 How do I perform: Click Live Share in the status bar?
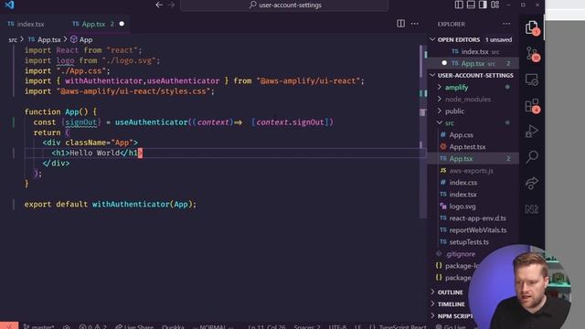[x=134, y=326]
